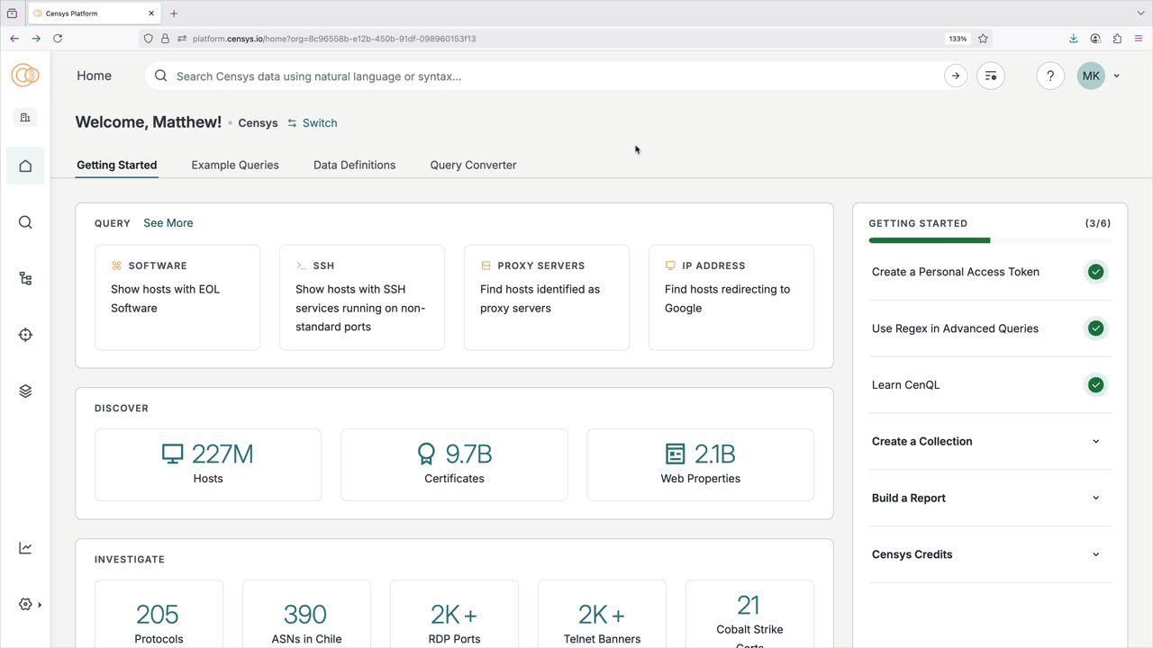Submit search with the arrow button
This screenshot has width=1153, height=648.
[956, 76]
